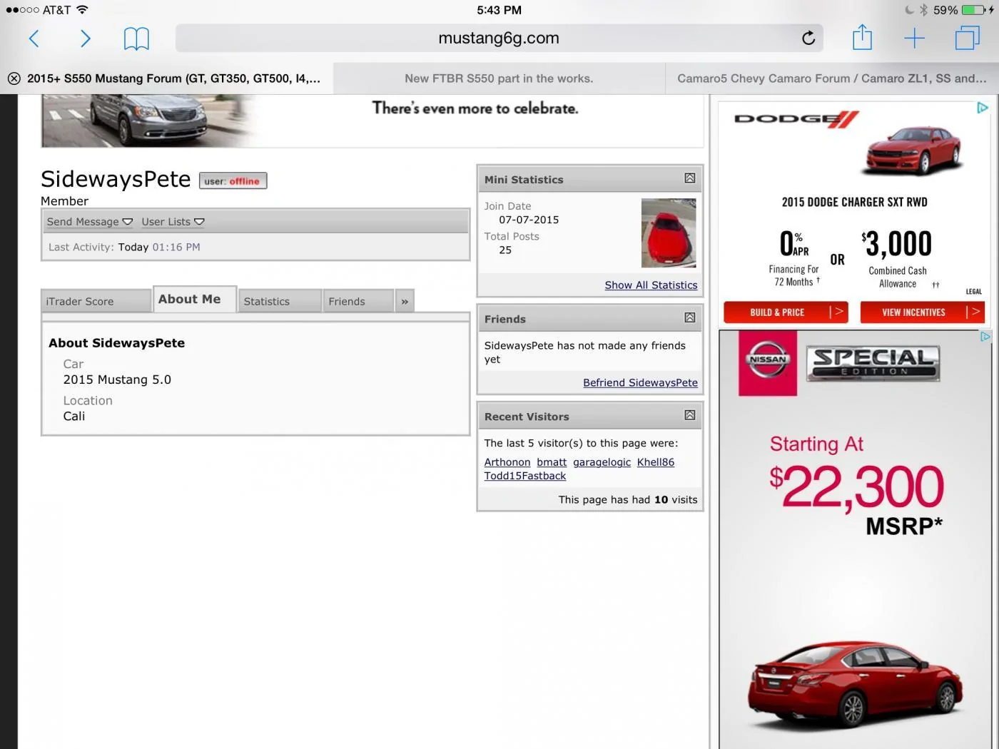Tap the mustang6g.com address bar
The height and width of the screenshot is (749, 999).
[x=499, y=39]
